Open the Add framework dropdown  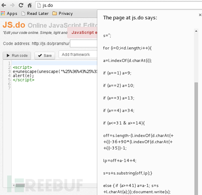[x=78, y=55]
